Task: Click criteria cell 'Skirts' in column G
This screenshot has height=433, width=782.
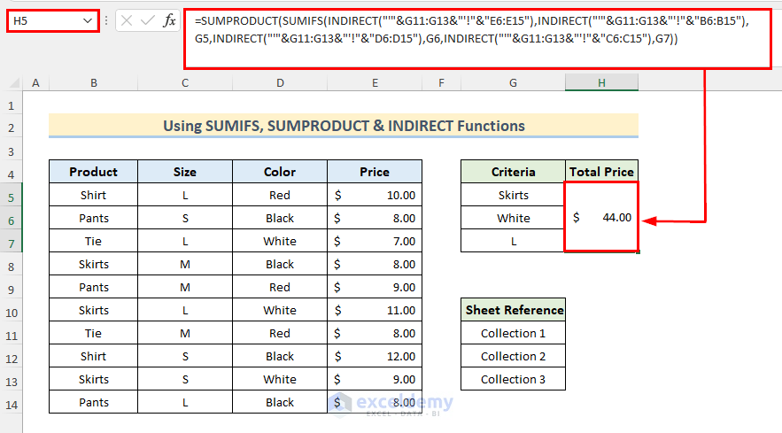Action: click(513, 195)
